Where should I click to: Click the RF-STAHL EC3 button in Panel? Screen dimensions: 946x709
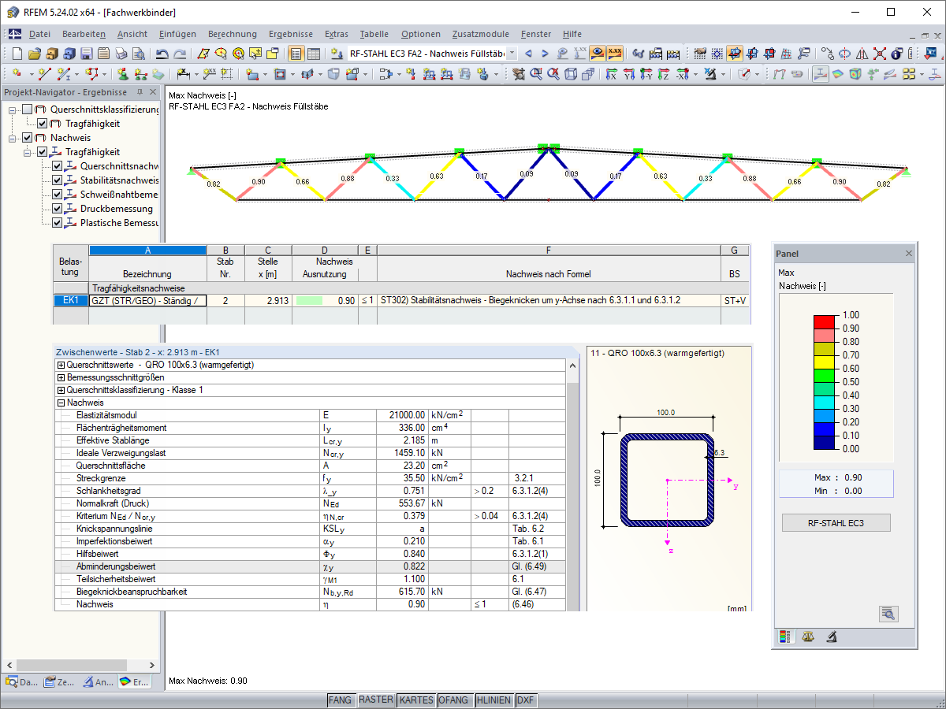(x=836, y=522)
